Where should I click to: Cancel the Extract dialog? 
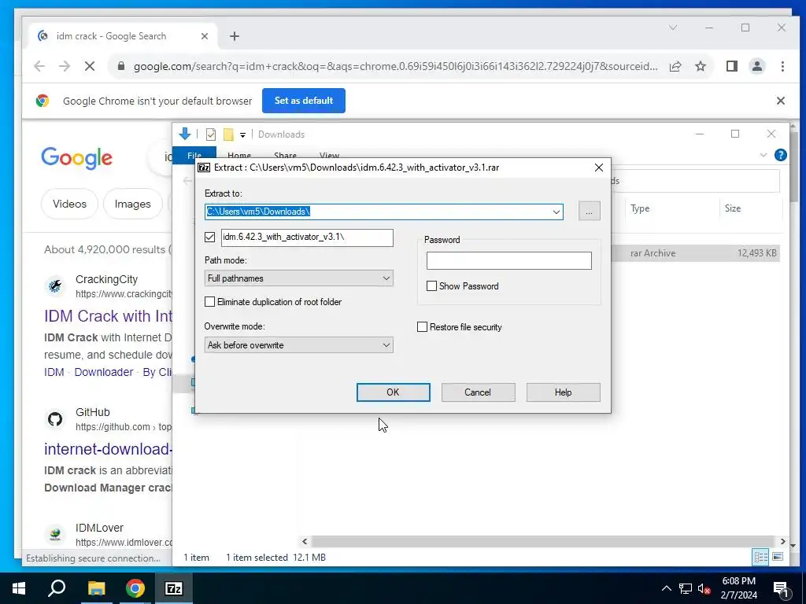[x=478, y=392]
